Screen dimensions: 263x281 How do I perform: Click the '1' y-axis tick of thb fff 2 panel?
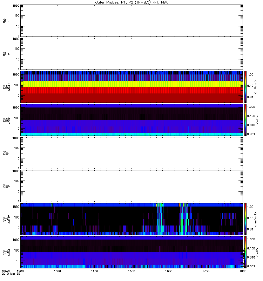(x=19, y=69)
